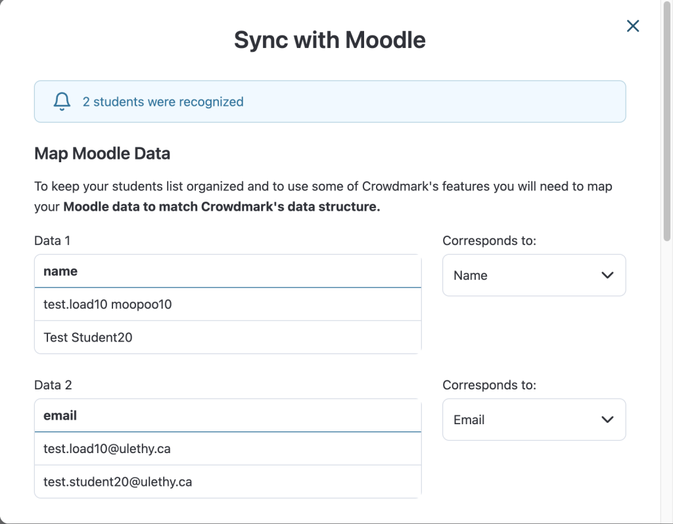Click the Data 1 label
This screenshot has width=673, height=524.
click(x=52, y=240)
